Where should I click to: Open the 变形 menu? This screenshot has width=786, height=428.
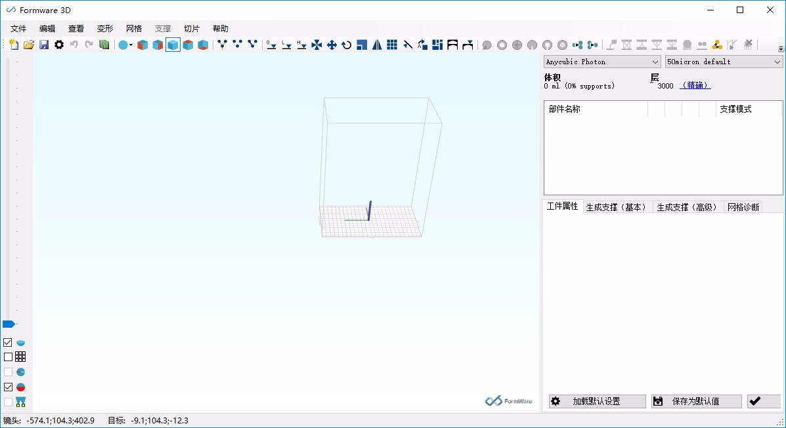click(x=105, y=29)
